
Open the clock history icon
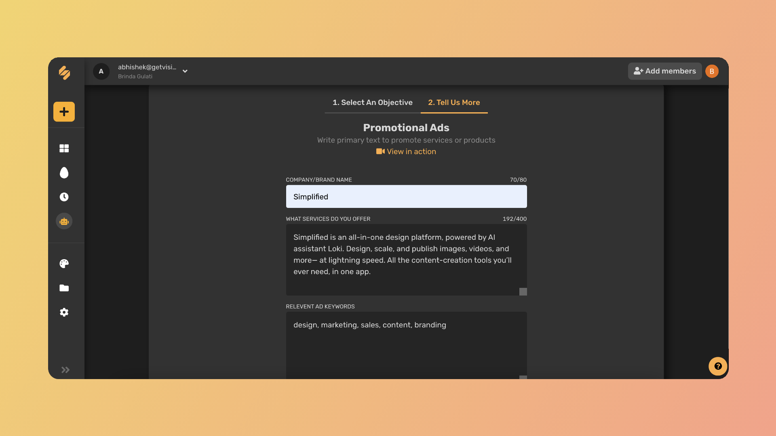tap(64, 197)
